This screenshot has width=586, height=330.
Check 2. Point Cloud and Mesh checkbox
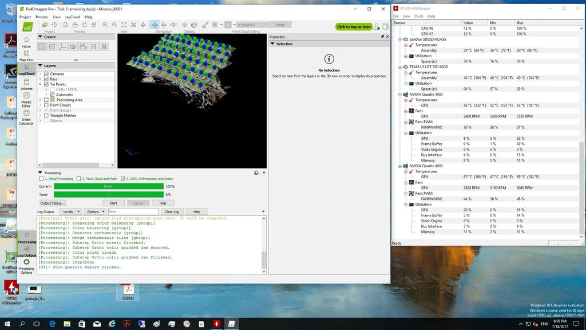point(78,179)
